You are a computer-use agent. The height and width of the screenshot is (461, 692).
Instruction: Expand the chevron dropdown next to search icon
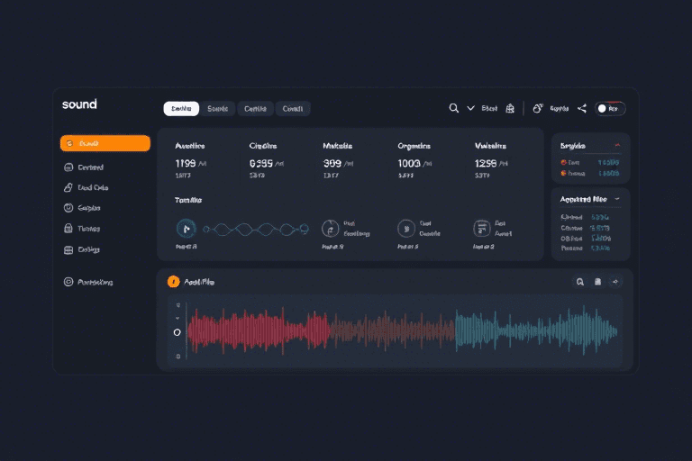pyautogui.click(x=470, y=108)
